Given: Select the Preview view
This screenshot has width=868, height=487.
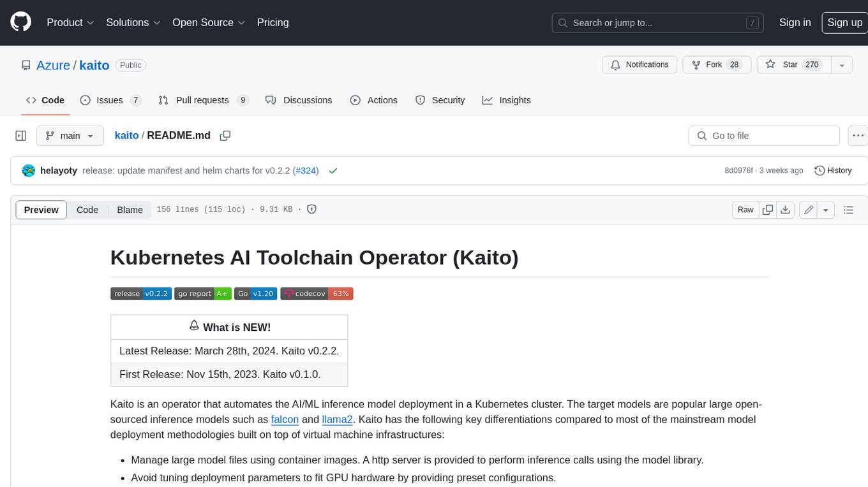Looking at the screenshot, I should point(41,210).
